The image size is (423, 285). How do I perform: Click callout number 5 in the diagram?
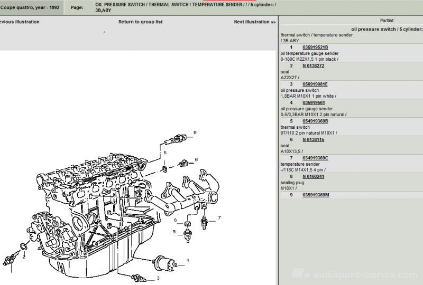coord(174,232)
